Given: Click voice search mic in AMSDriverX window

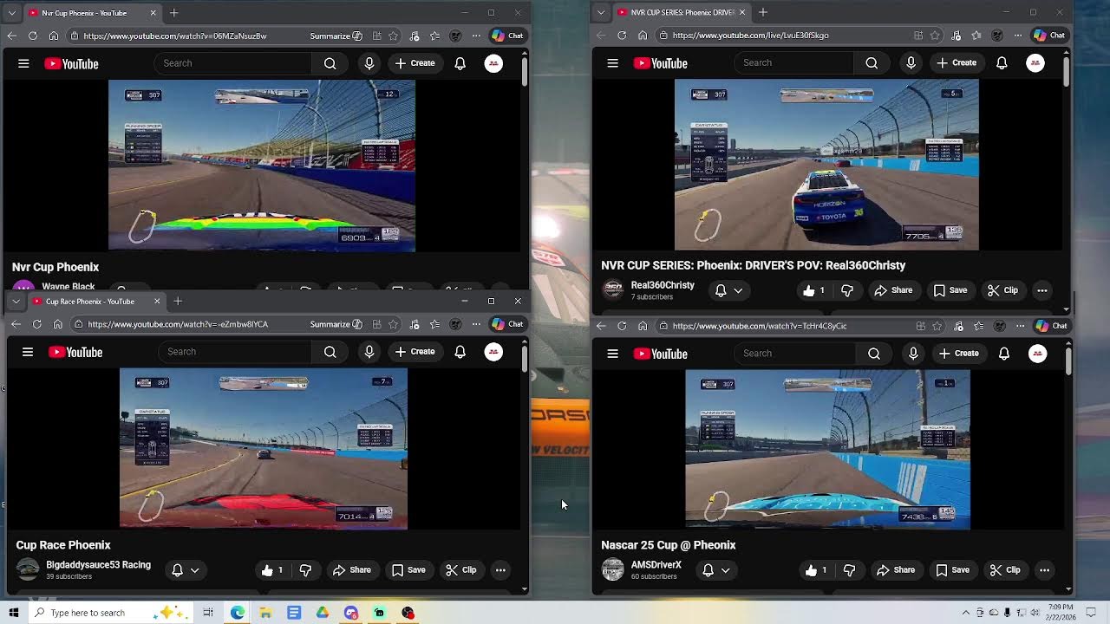Looking at the screenshot, I should [913, 354].
